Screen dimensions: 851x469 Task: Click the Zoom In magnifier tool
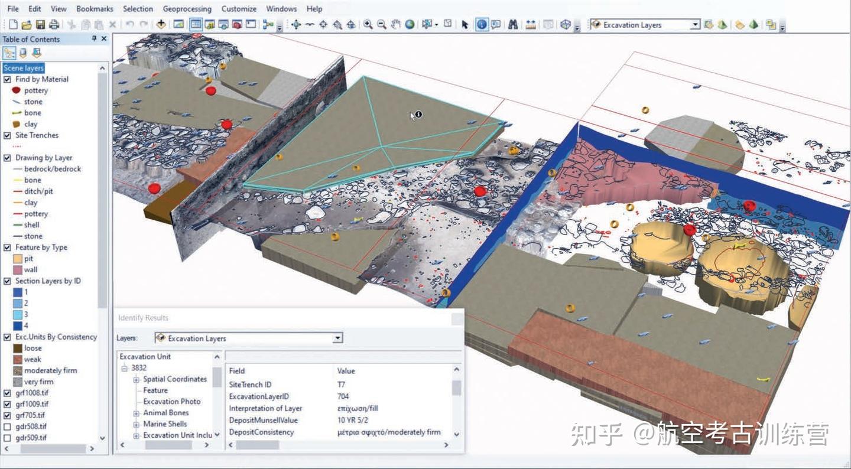[x=369, y=24]
